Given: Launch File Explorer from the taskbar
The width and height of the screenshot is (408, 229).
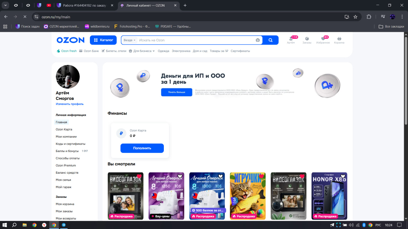Looking at the screenshot, I should 25,225.
